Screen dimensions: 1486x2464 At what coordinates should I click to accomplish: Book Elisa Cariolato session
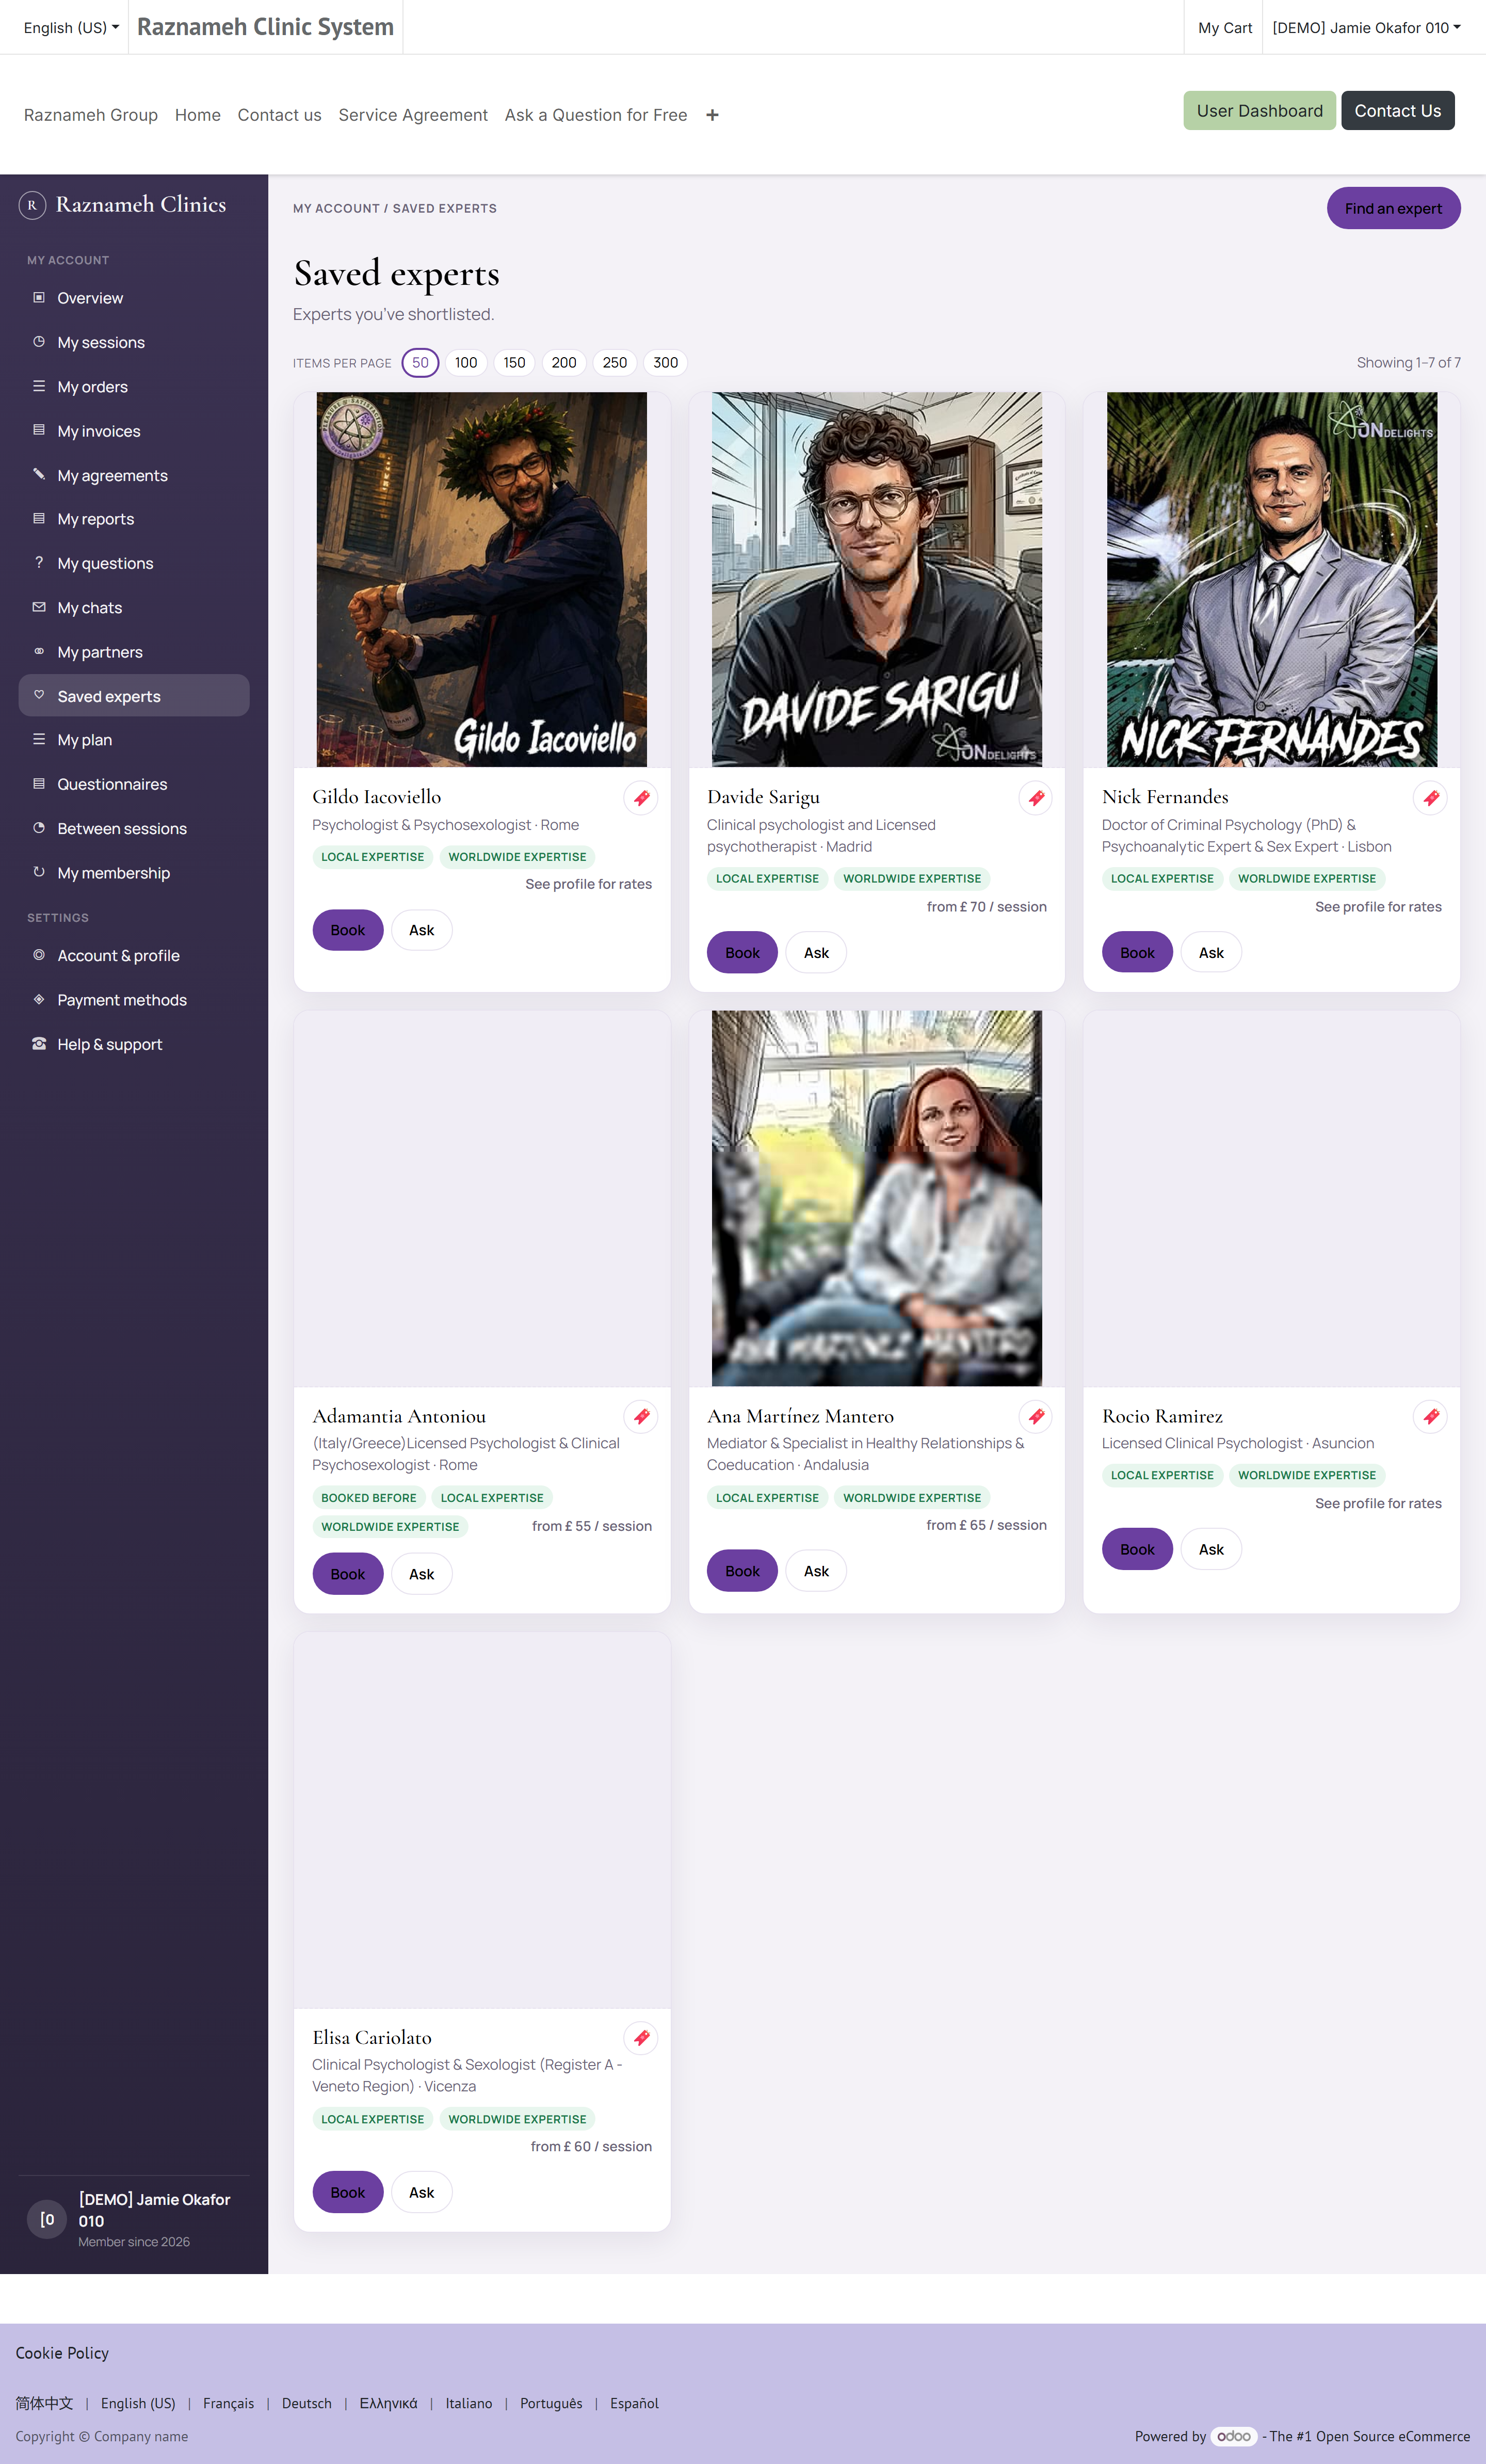347,2192
